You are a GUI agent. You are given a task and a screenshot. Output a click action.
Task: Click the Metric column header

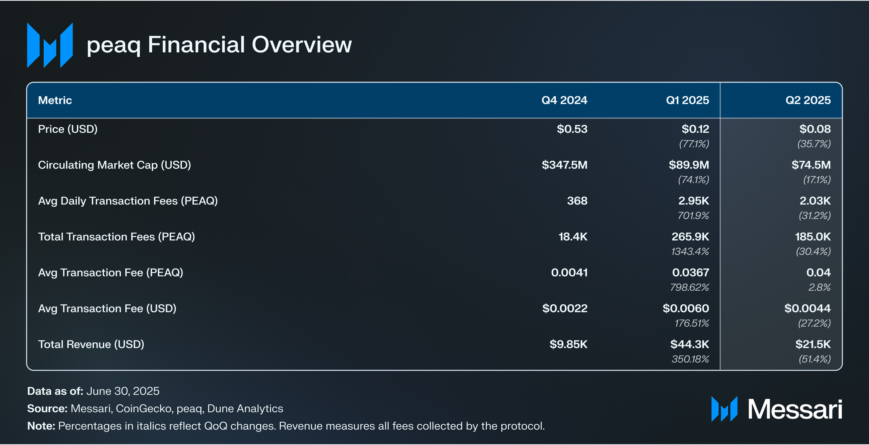(55, 100)
